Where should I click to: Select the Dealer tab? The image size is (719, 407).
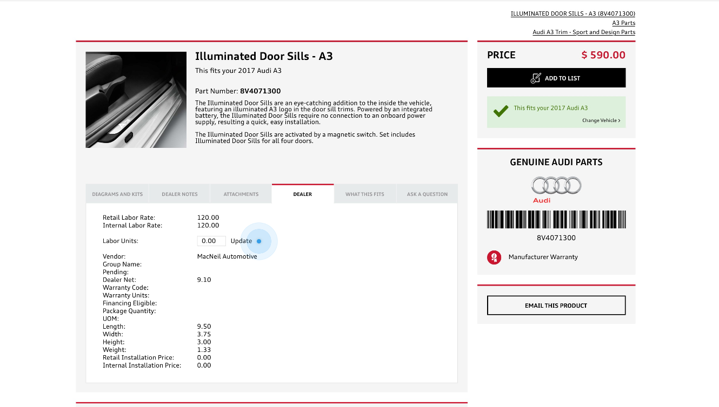tap(303, 194)
